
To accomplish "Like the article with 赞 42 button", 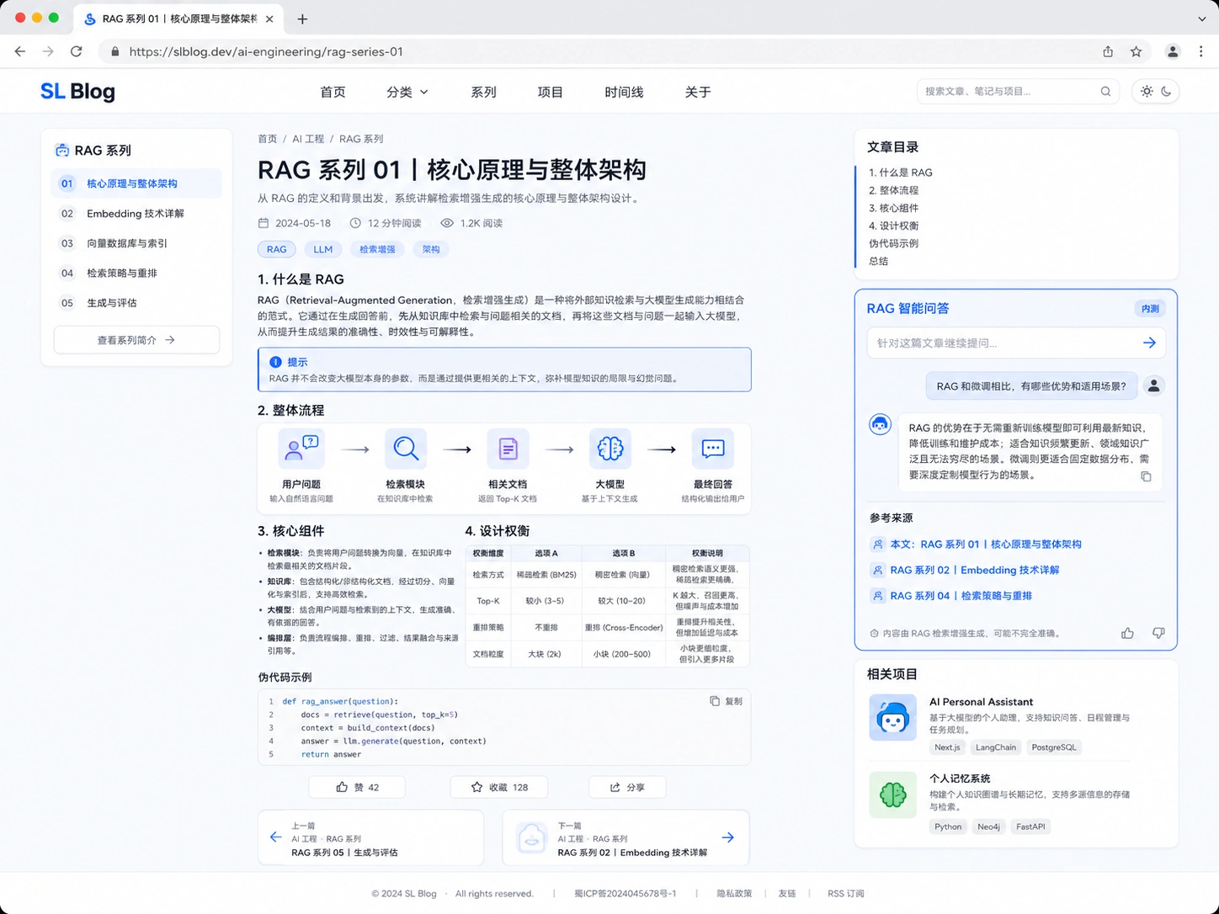I will pos(357,787).
